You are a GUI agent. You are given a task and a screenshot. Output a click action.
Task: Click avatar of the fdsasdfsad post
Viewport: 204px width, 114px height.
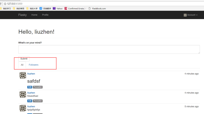pos(23,94)
